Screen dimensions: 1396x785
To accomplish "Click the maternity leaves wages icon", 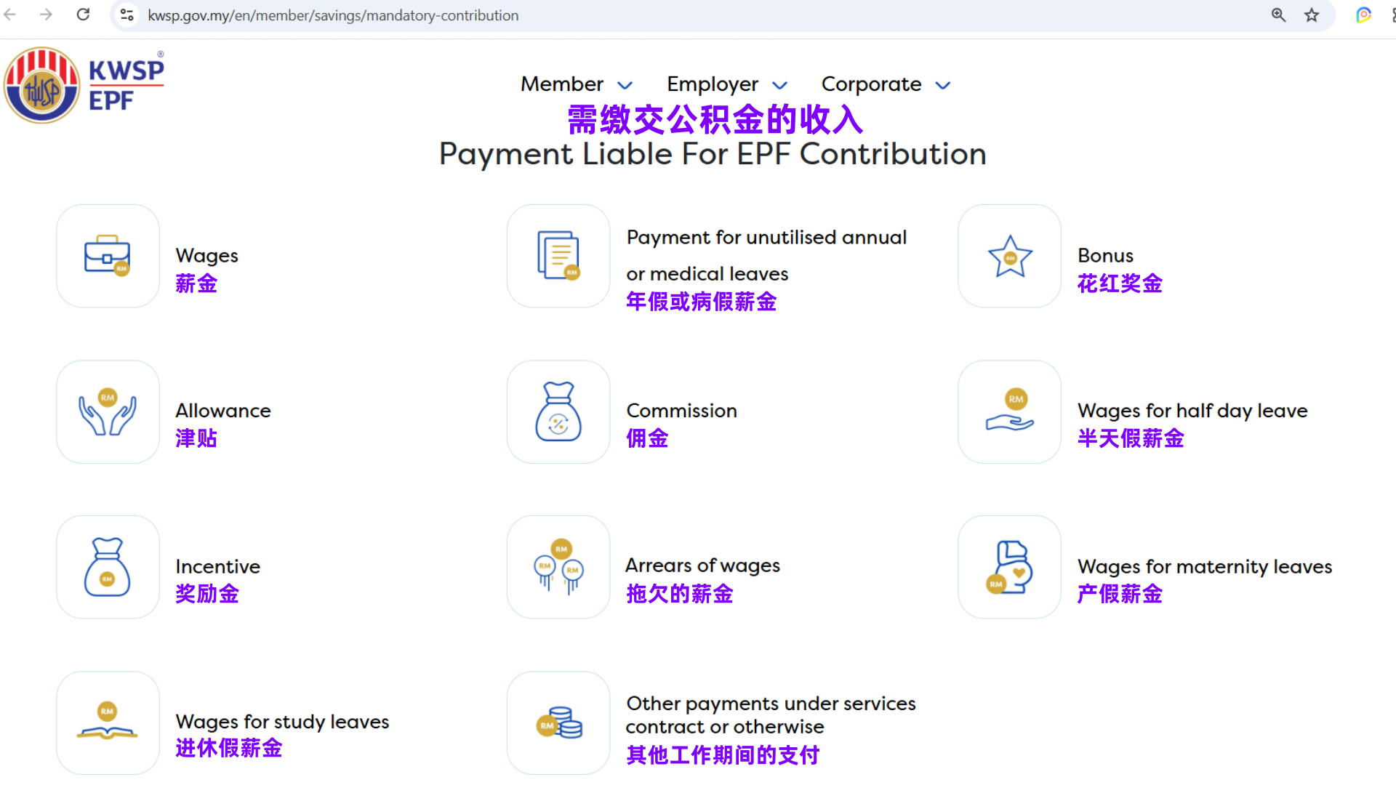I will (x=1009, y=568).
